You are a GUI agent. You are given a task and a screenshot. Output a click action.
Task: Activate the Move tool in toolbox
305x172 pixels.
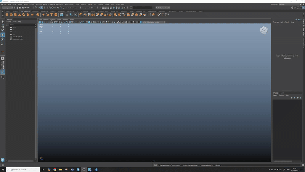click(2, 35)
